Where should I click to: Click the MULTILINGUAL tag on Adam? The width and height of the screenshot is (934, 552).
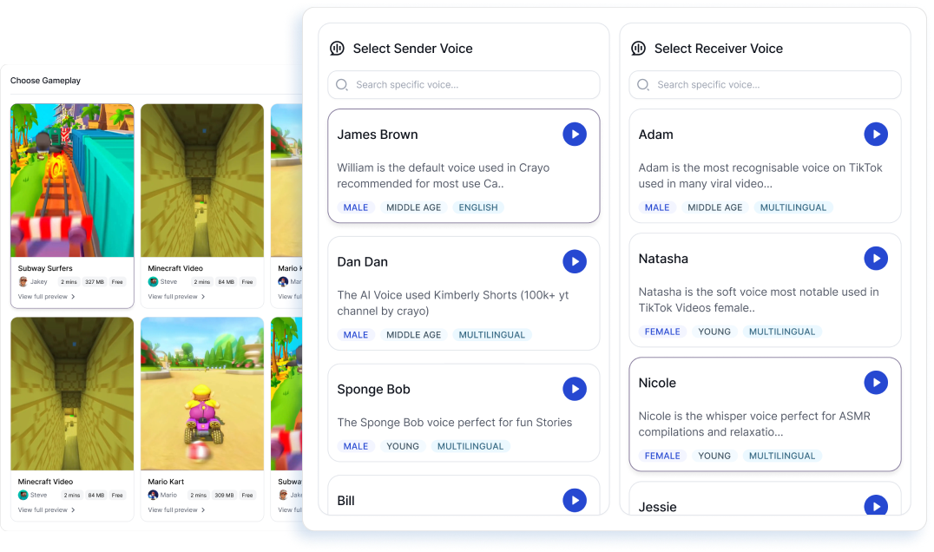tap(793, 207)
